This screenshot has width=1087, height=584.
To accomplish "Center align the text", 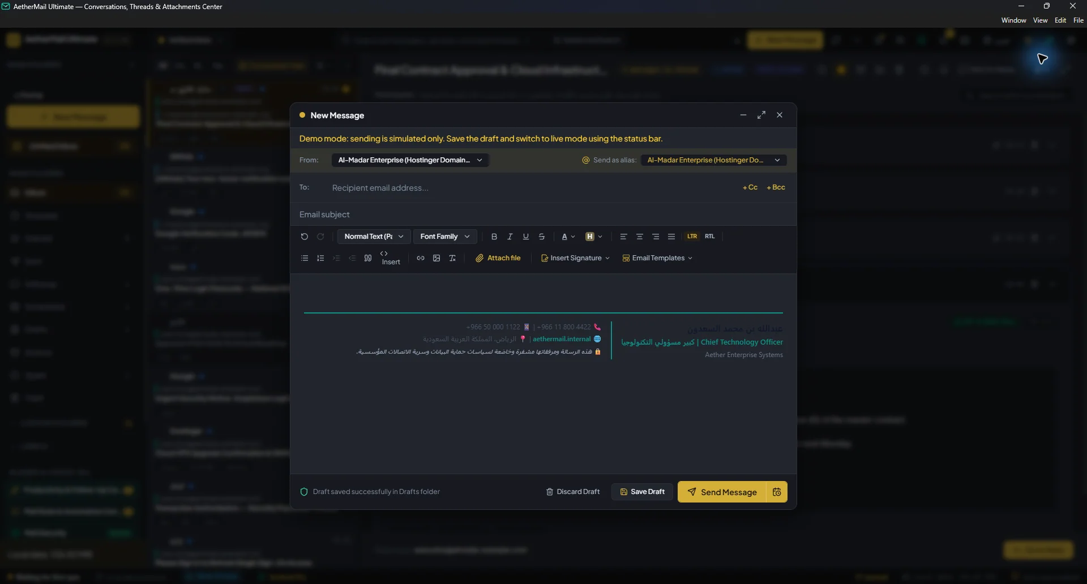I will 639,237.
